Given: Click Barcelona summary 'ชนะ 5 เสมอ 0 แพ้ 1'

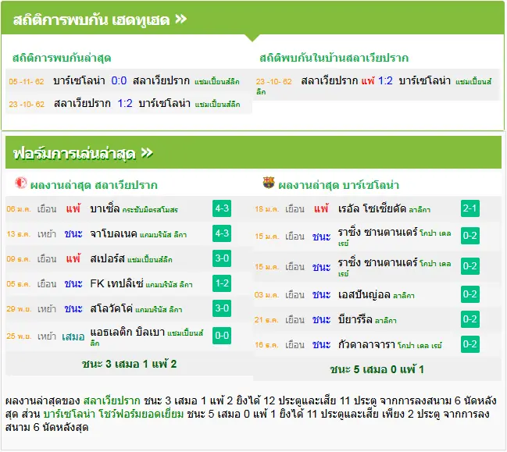Looking at the screenshot, I should pyautogui.click(x=377, y=369).
